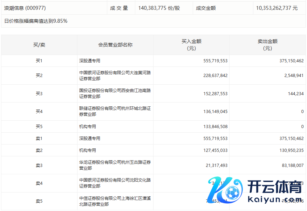
Task: Select the 买/卖 column header
Action: click(39, 45)
